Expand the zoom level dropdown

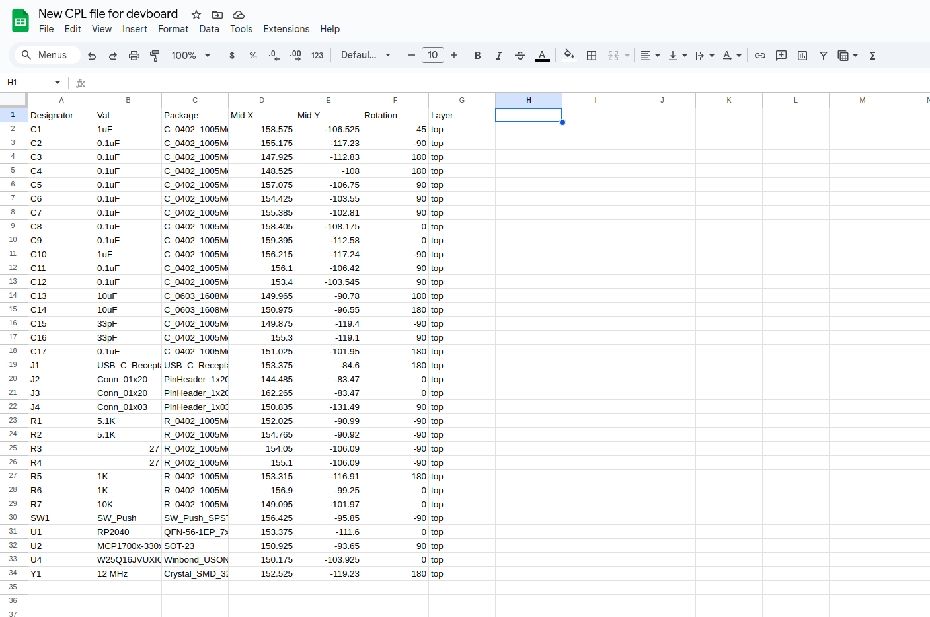click(190, 56)
